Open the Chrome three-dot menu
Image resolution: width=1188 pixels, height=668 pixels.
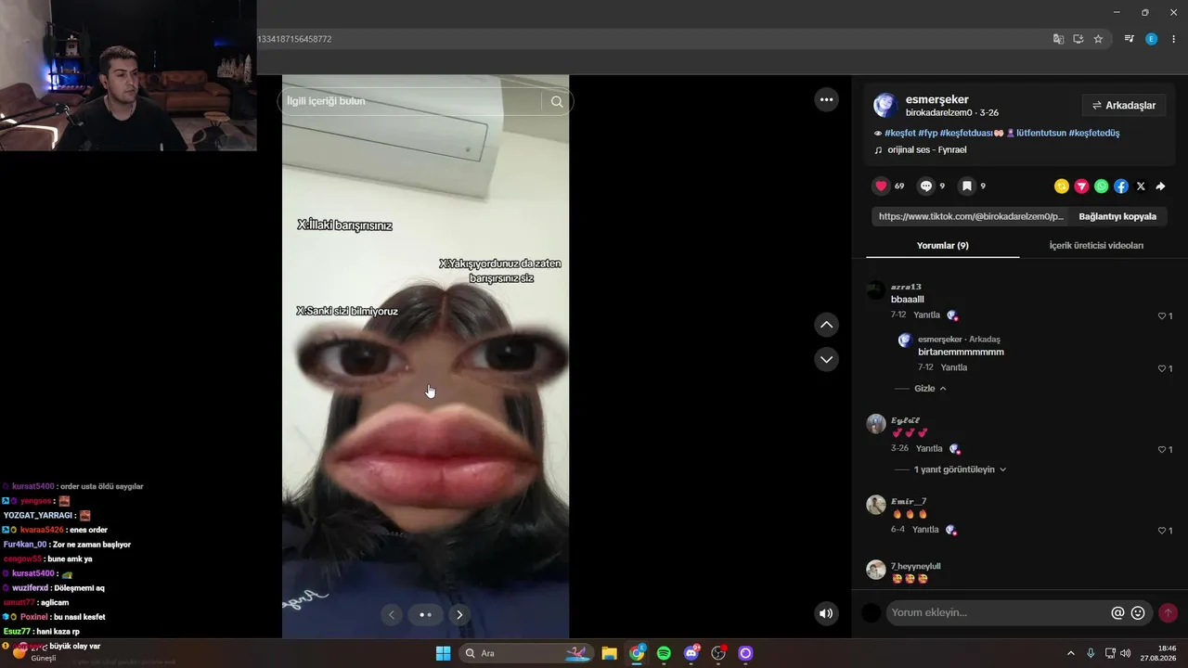point(1172,39)
